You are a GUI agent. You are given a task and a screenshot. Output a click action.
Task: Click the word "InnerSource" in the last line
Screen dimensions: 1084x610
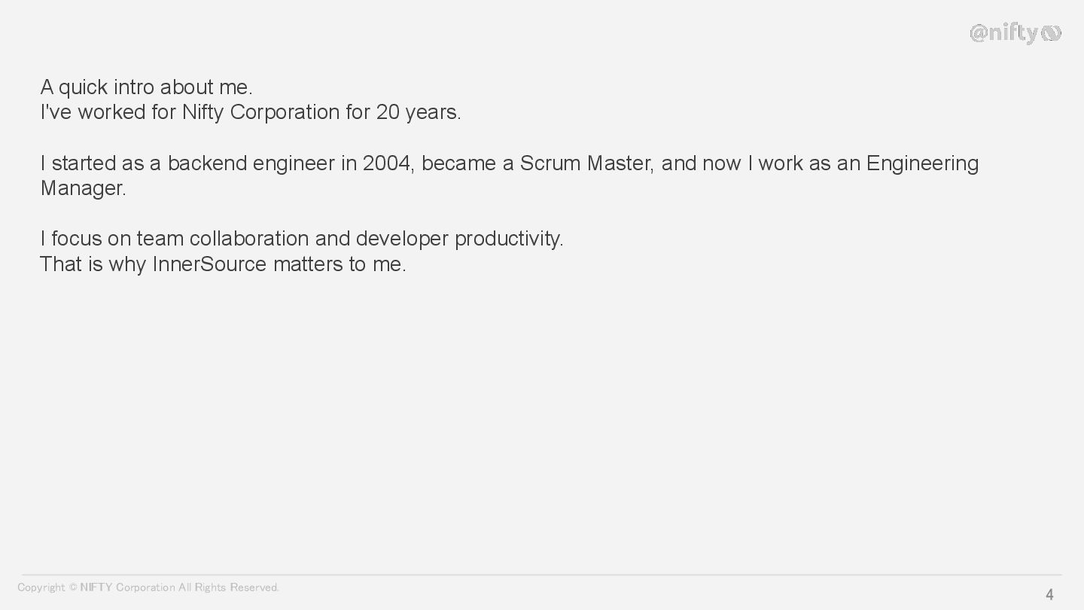click(209, 264)
